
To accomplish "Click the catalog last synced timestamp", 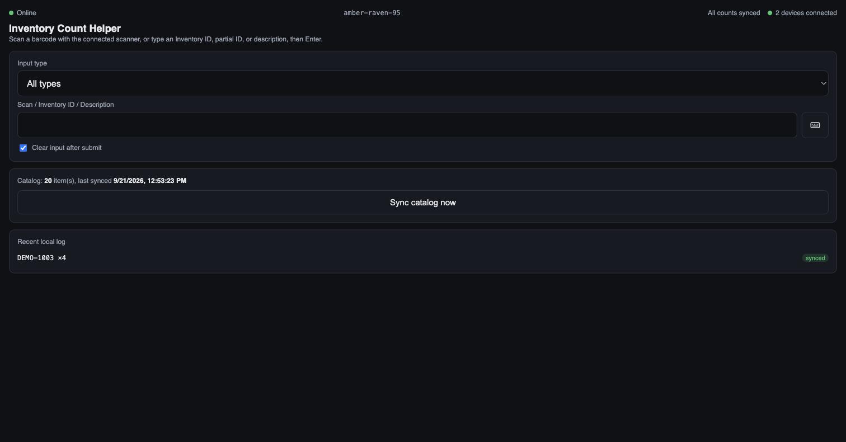I will click(150, 181).
